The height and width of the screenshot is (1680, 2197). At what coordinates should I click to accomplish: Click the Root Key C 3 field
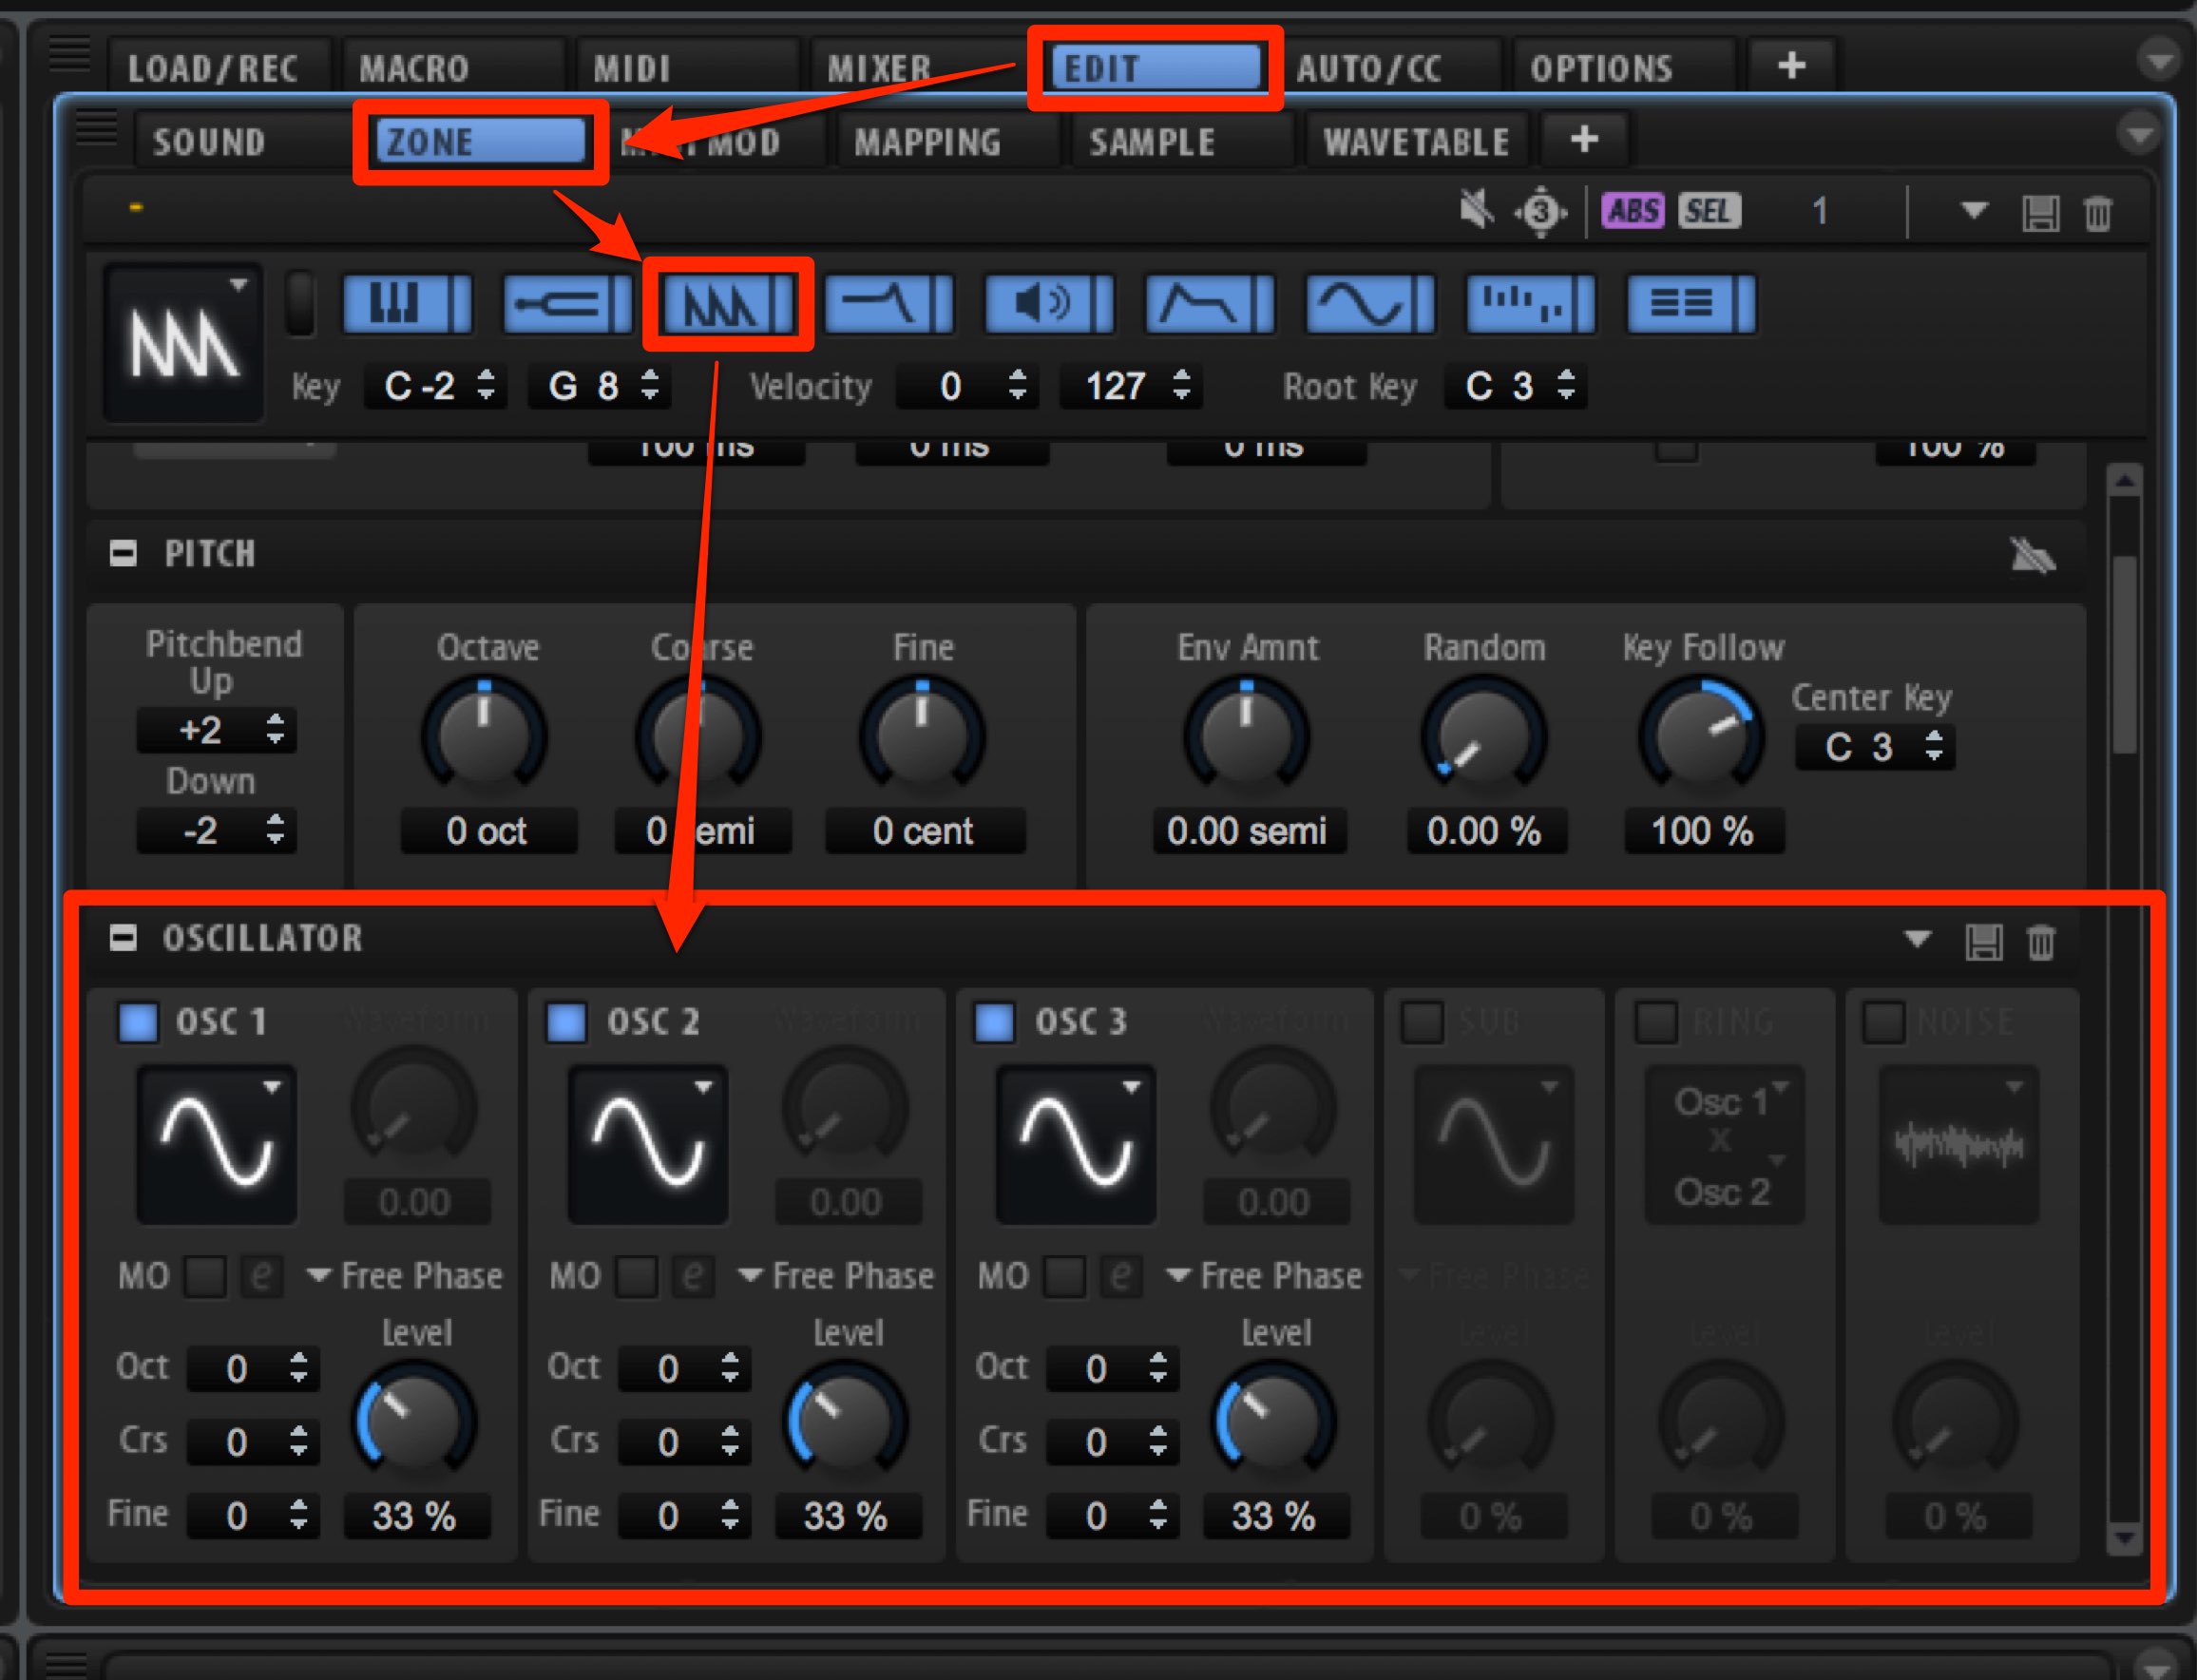point(1517,386)
